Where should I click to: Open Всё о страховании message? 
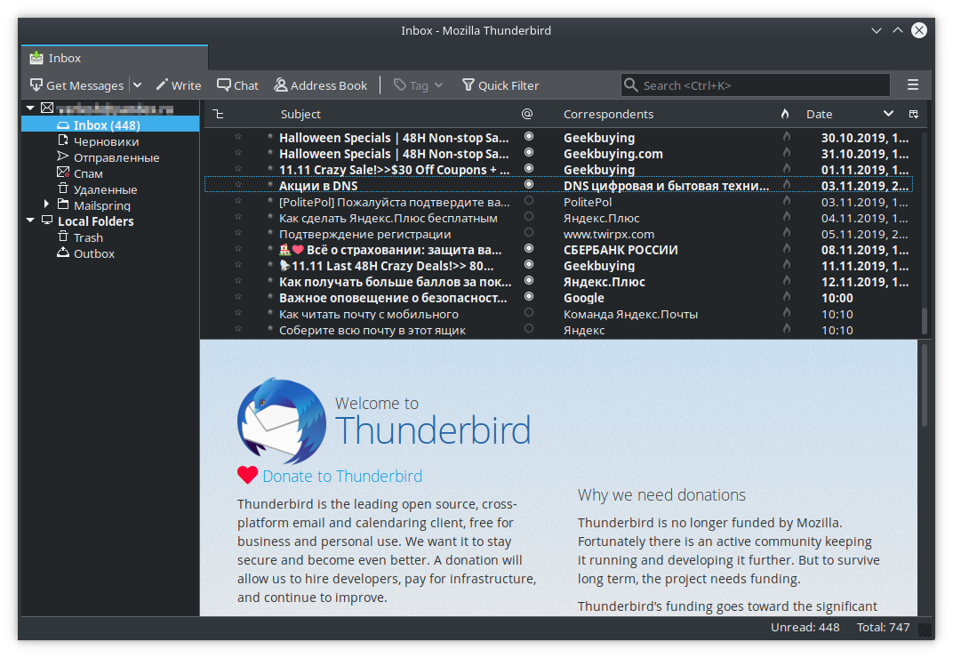tap(390, 250)
